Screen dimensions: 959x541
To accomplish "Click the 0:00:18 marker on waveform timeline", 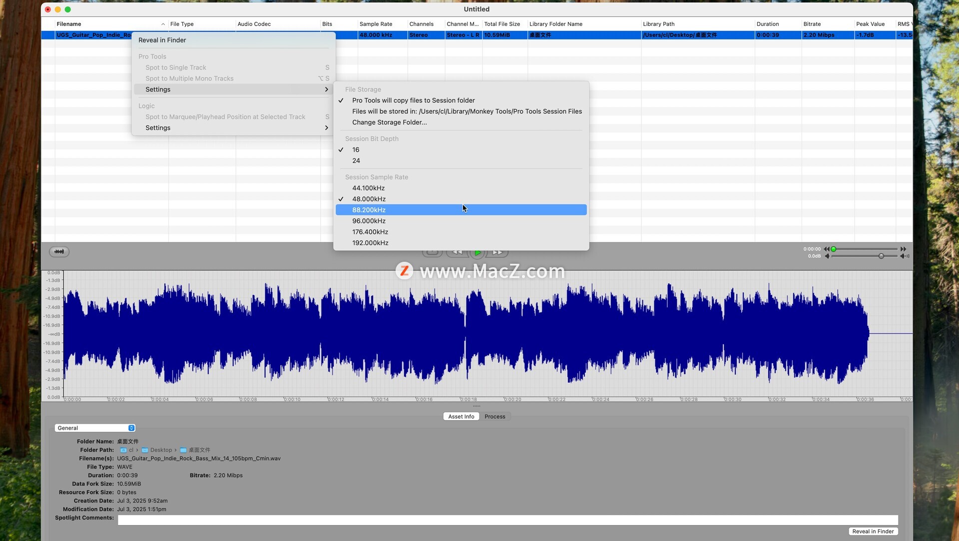I will point(469,400).
